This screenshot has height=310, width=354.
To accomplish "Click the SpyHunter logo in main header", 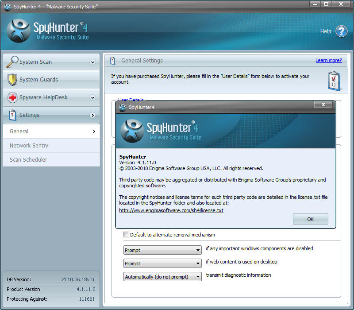I will point(19,31).
